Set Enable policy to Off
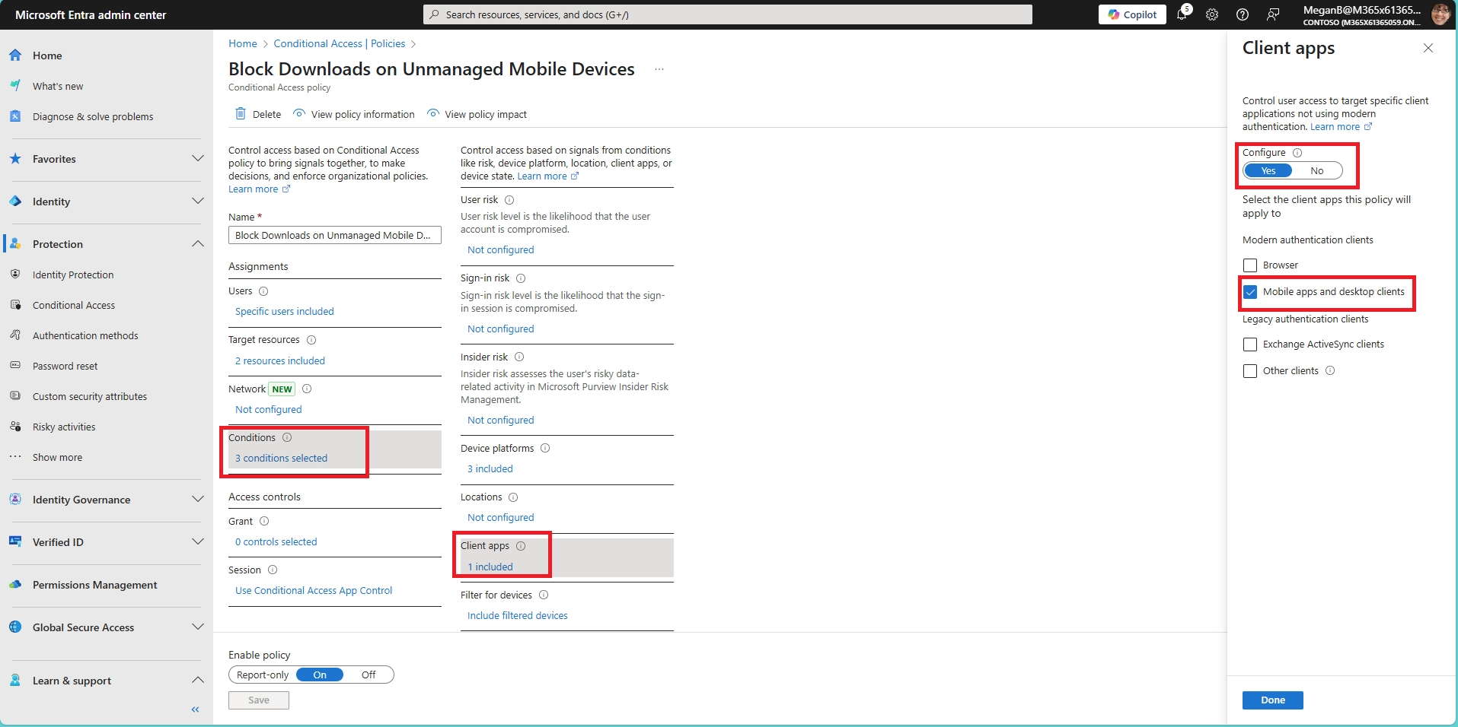The height and width of the screenshot is (727, 1458). 368,675
